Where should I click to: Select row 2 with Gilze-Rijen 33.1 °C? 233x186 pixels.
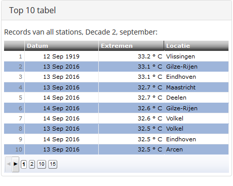point(116,67)
